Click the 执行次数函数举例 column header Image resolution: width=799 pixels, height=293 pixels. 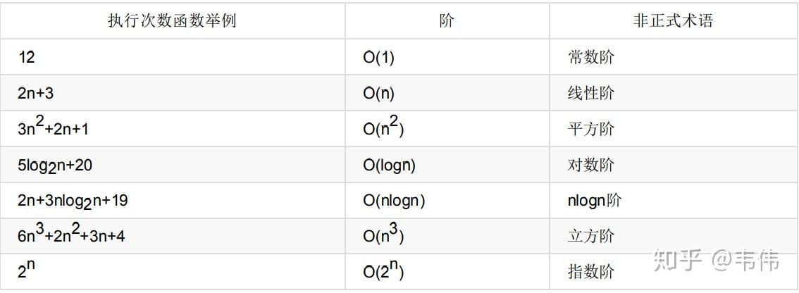click(x=172, y=20)
